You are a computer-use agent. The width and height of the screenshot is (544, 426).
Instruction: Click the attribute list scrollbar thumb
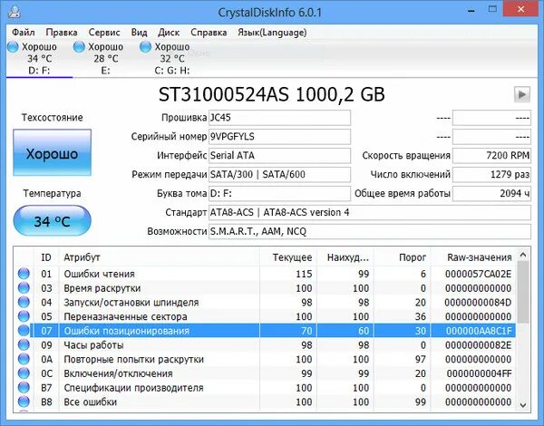[x=523, y=293]
